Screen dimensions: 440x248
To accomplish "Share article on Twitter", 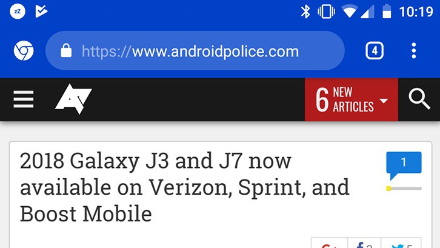I will (x=401, y=243).
